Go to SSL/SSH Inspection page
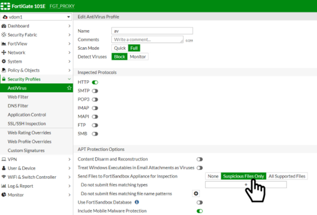This screenshot has width=317, height=215. pyautogui.click(x=26, y=124)
